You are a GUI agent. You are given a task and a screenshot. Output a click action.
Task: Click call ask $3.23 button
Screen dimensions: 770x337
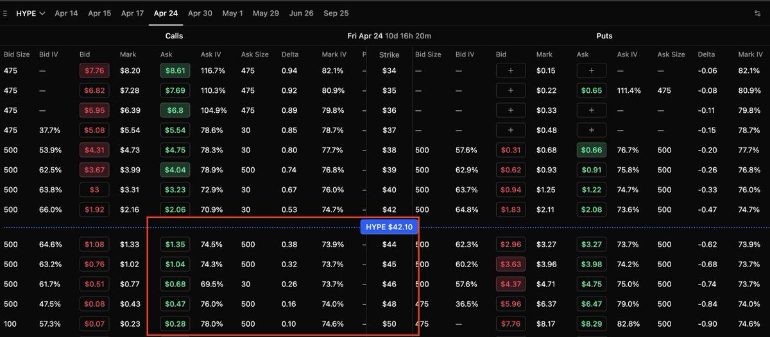tap(175, 190)
